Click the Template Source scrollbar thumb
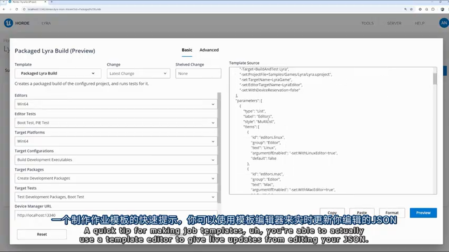Image resolution: width=449 pixels, height=252 pixels. pos(435,79)
